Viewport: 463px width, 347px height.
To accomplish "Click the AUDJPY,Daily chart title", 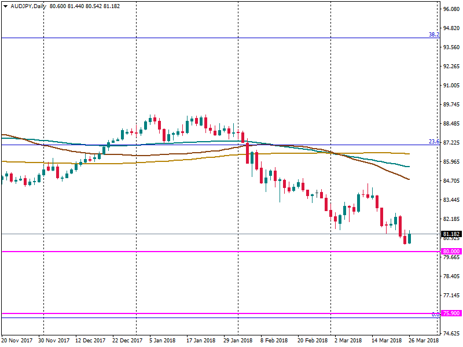I will pos(28,5).
